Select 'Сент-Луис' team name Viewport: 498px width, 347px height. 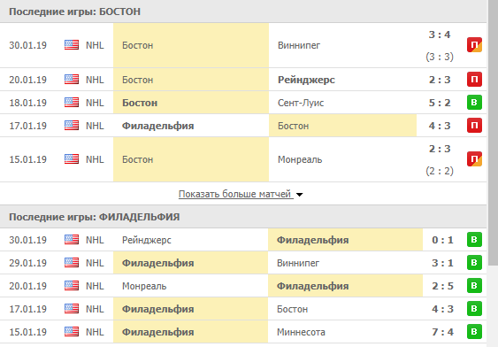coord(301,103)
